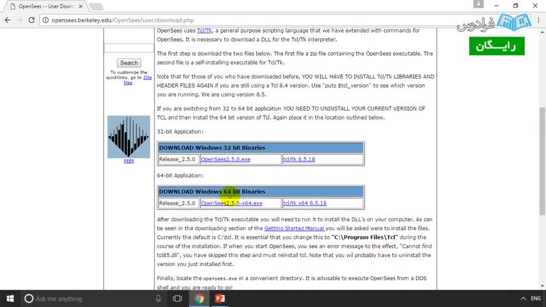
Task: Click the Search button
Action: pyautogui.click(x=129, y=63)
